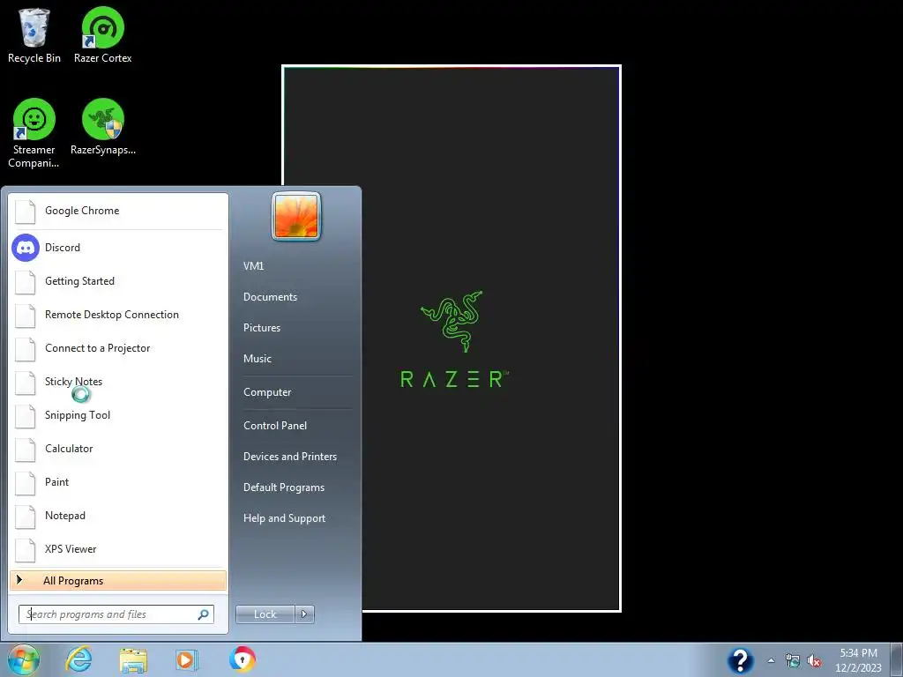Open Streamer Companion desktop shortcut
This screenshot has height=677, width=903.
tap(34, 134)
